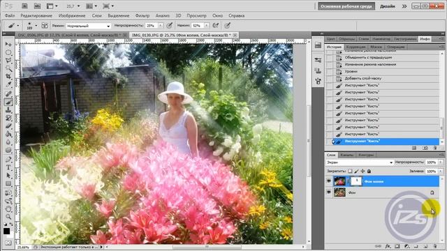This screenshot has width=447, height=251.
Task: Open the brush Mode 'Нормальный' dropdown
Action: pos(88,26)
